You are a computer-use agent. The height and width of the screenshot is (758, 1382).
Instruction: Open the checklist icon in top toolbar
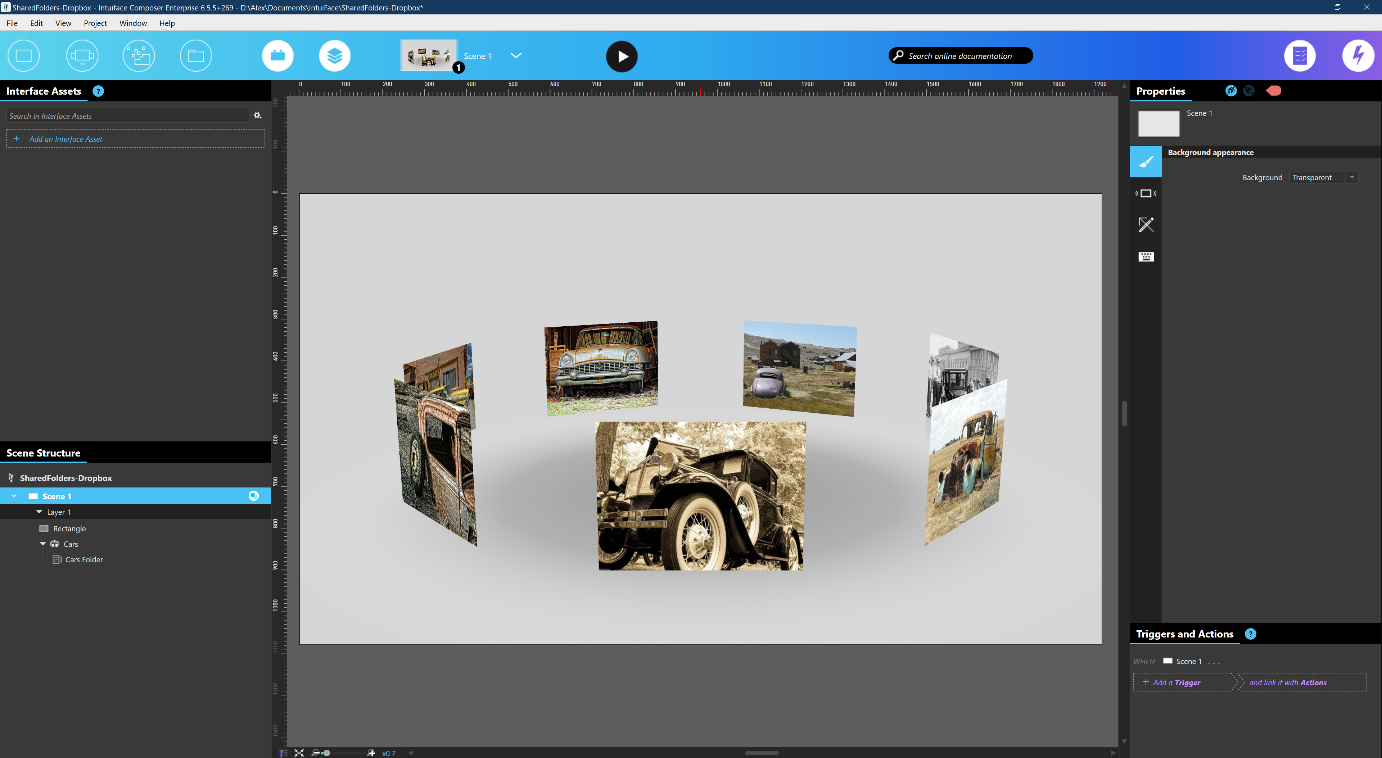click(1299, 56)
